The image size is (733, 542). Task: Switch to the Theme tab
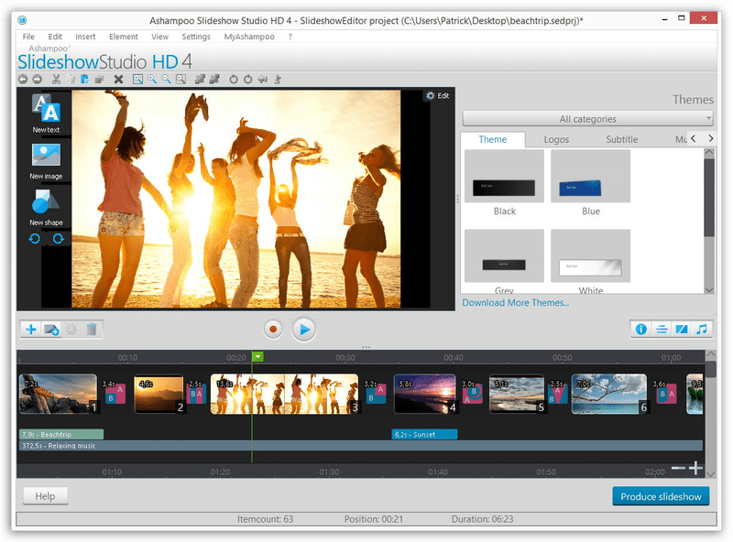point(493,139)
